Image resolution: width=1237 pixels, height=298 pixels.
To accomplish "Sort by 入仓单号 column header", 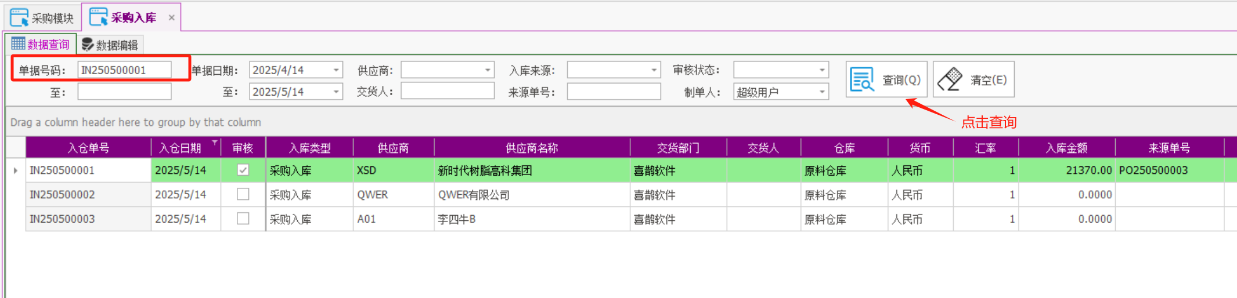I will tap(88, 148).
